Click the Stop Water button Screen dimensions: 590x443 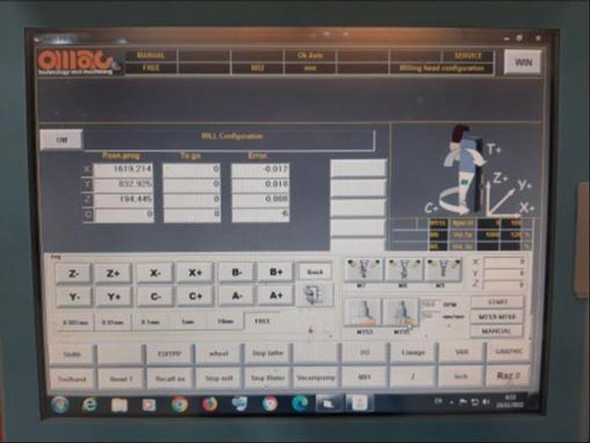[x=268, y=377]
